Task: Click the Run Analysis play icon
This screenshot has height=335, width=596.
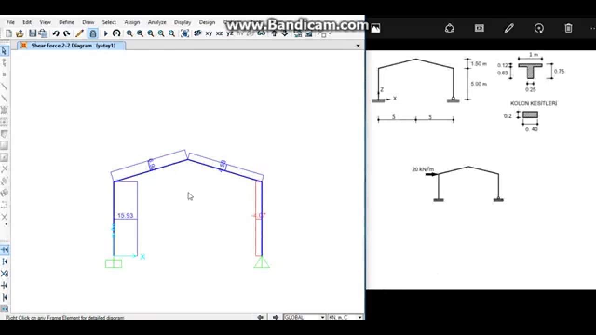Action: click(x=106, y=33)
